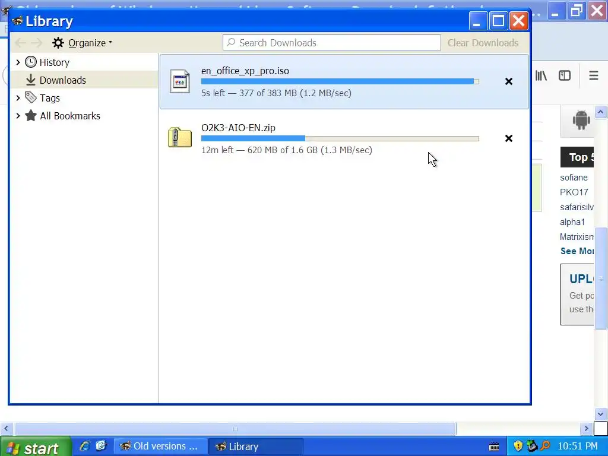The width and height of the screenshot is (608, 456).
Task: Click the Tags label icon
Action: point(31,97)
